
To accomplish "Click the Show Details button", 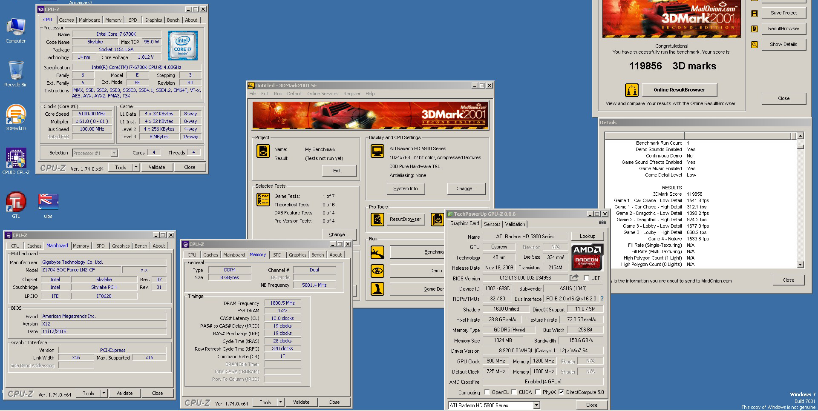I will coord(783,44).
